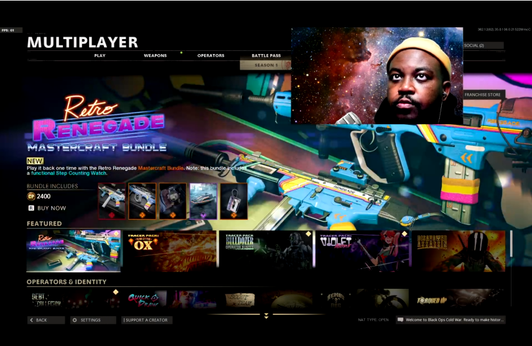The height and width of the screenshot is (346, 532).
Task: Open the Disavowed Assassin bundle card
Action: pos(459,251)
